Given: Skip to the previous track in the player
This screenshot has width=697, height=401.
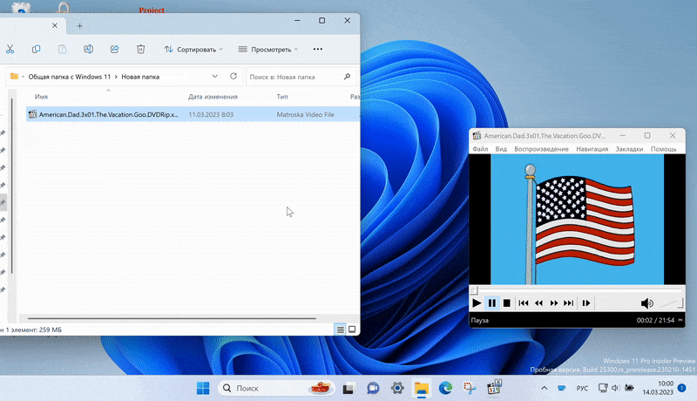Looking at the screenshot, I should (x=524, y=303).
